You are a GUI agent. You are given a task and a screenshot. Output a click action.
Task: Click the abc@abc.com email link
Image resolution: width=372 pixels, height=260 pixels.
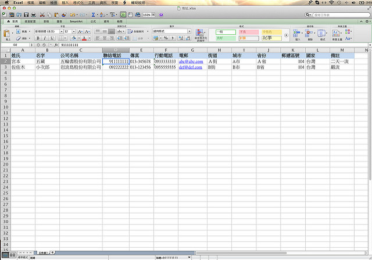[191, 62]
